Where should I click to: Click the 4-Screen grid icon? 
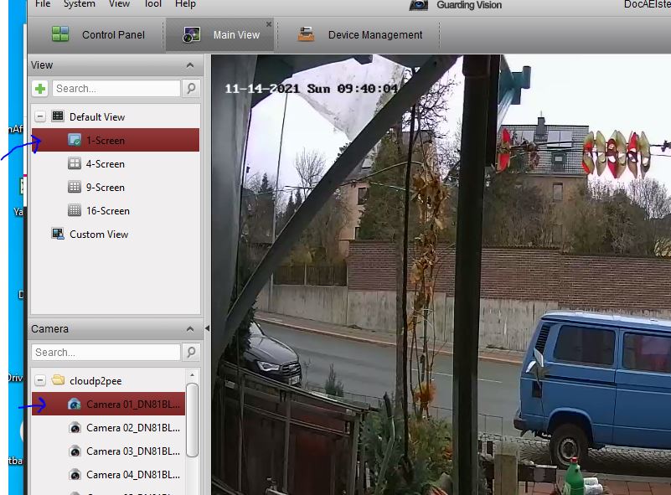coord(75,163)
